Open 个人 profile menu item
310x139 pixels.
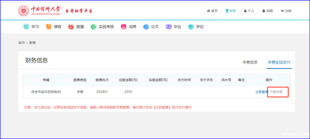[x=249, y=11]
